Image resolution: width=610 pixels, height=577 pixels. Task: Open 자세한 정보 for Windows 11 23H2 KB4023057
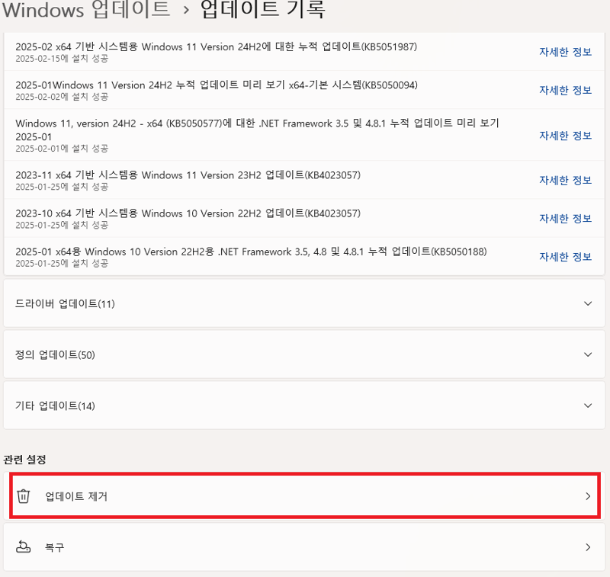click(x=565, y=180)
